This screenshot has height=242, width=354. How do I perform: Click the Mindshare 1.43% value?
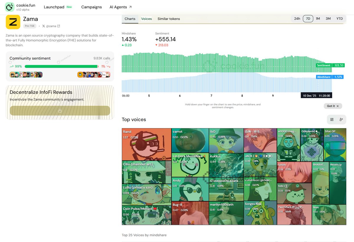pos(129,39)
